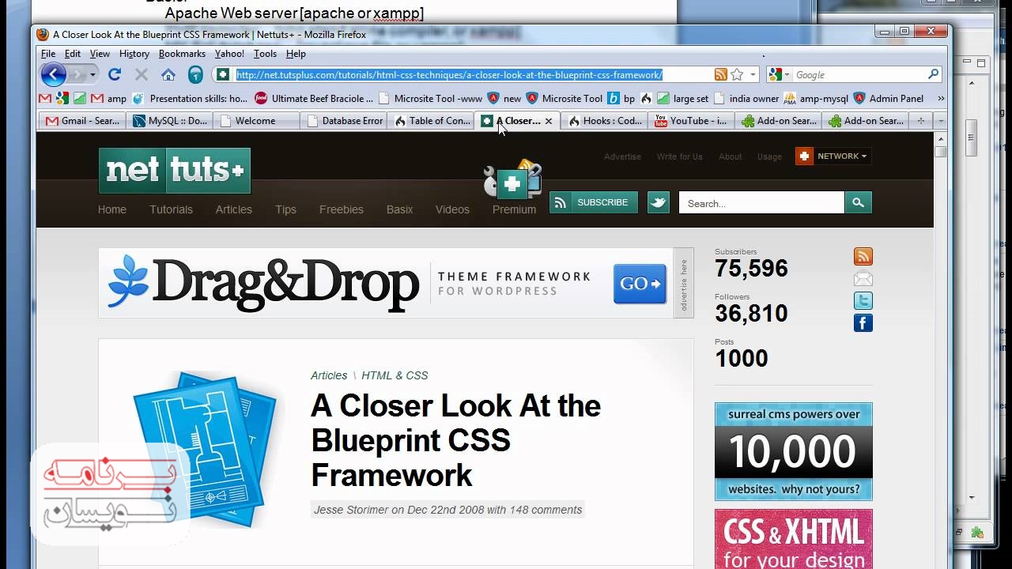
Task: Open the amp-mysql bookmark
Action: click(x=815, y=99)
